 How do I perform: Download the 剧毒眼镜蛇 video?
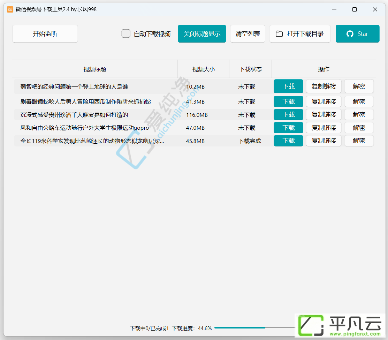(x=289, y=101)
